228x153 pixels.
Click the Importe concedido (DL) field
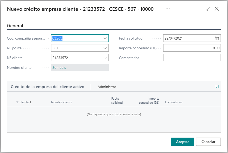[192, 48]
